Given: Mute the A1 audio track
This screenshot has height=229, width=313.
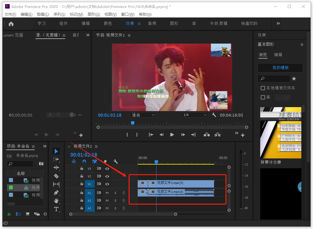Looking at the screenshot, I should (107, 193).
